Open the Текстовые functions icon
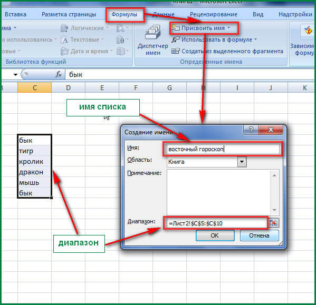Image resolution: width=316 pixels, height=305 pixels. click(64, 40)
